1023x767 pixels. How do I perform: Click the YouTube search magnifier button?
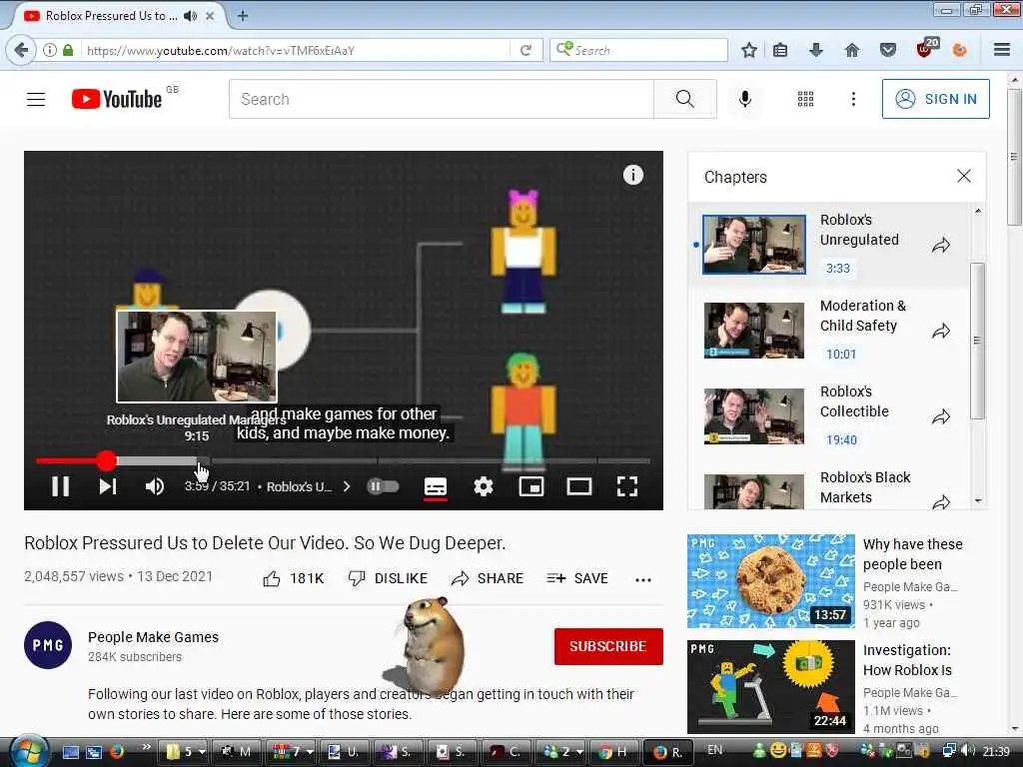point(685,99)
